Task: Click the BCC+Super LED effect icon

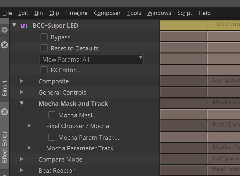Action: pyautogui.click(x=24, y=26)
